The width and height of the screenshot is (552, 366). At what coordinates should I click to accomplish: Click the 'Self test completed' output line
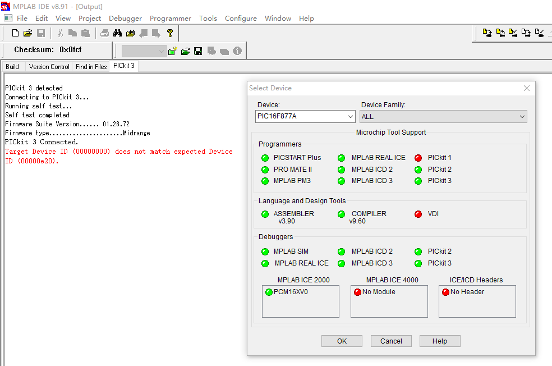click(38, 115)
